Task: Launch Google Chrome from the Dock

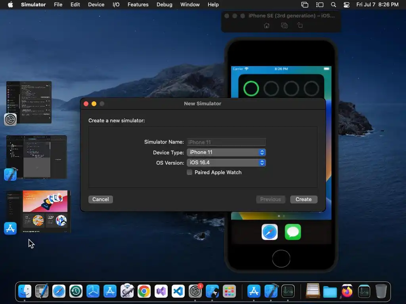Action: 144,291
